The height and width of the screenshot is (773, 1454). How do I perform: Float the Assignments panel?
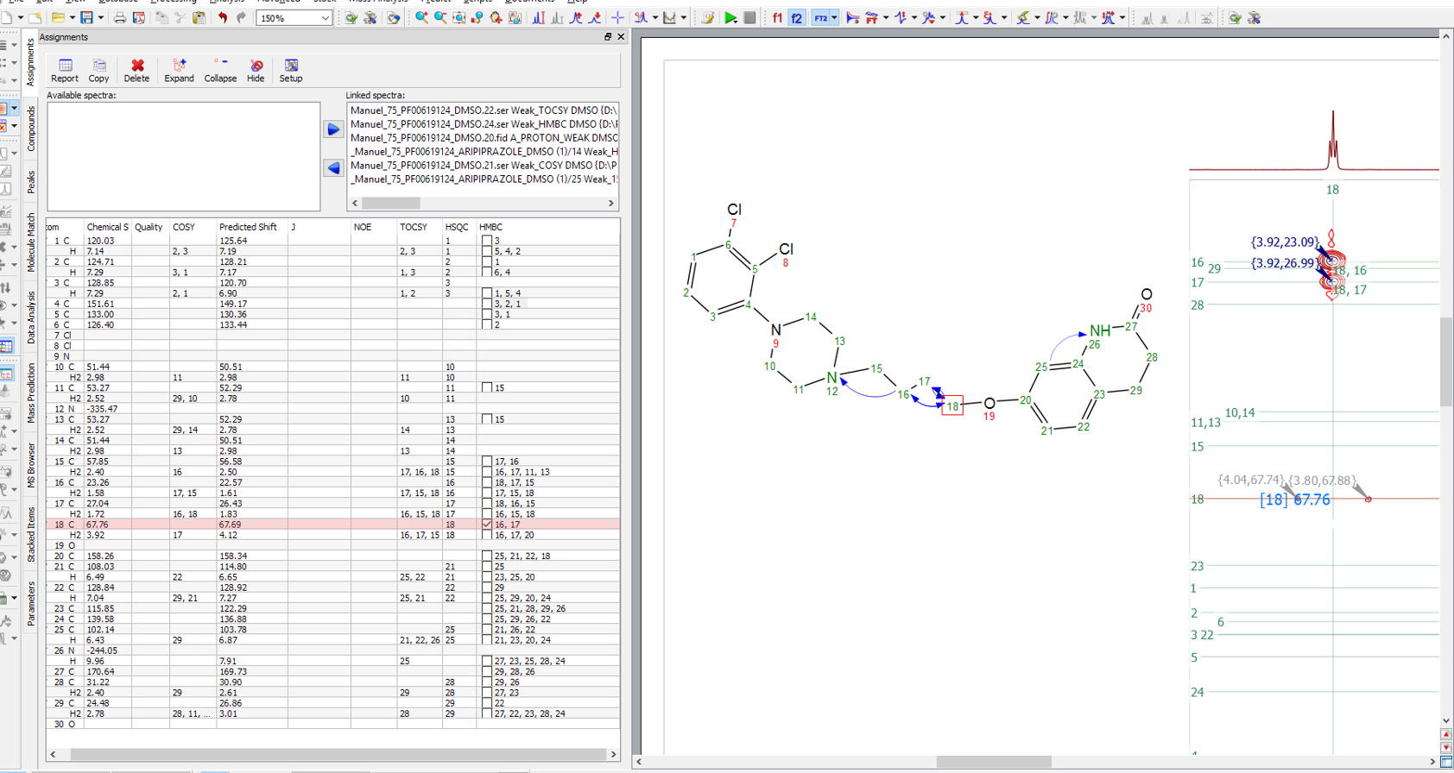coord(608,37)
